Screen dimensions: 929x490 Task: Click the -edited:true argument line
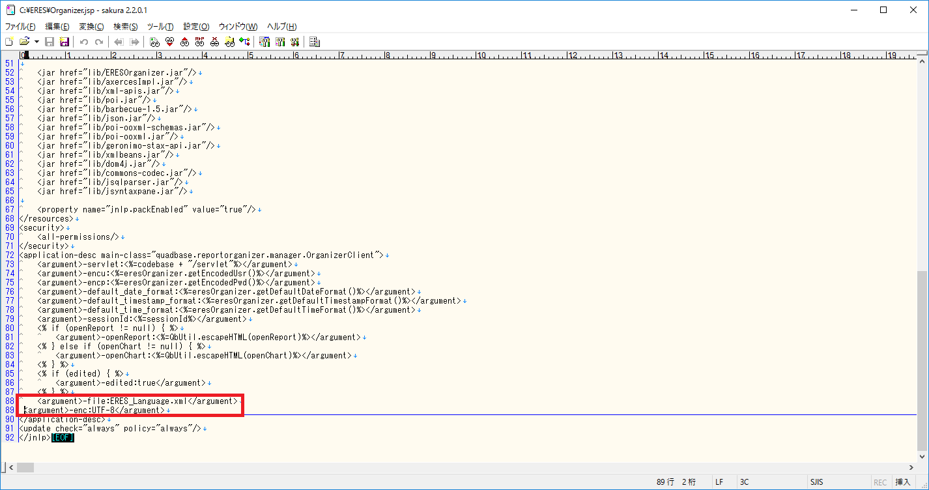pyautogui.click(x=133, y=383)
